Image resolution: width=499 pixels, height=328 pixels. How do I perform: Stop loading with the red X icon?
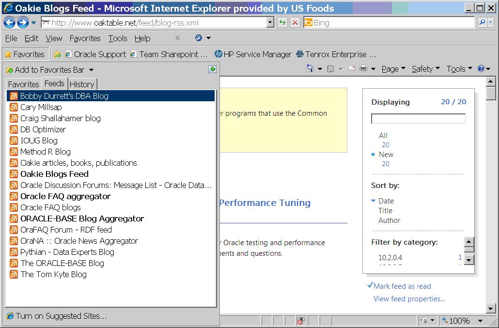click(295, 23)
